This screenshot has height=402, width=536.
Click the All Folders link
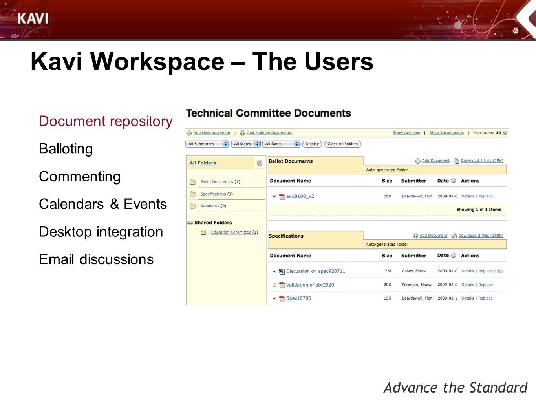tap(203, 163)
